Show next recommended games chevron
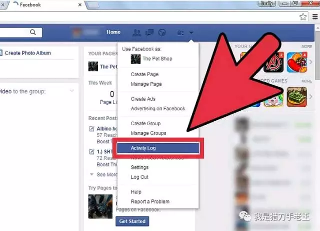 [310, 97]
